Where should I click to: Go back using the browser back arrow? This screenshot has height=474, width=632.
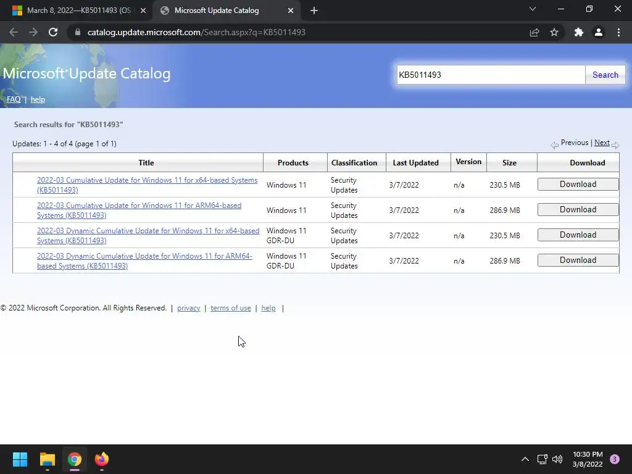[14, 32]
